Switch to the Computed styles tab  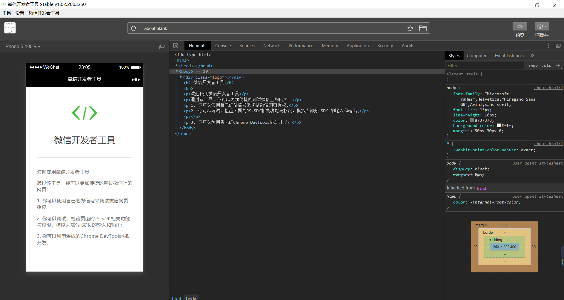477,56
